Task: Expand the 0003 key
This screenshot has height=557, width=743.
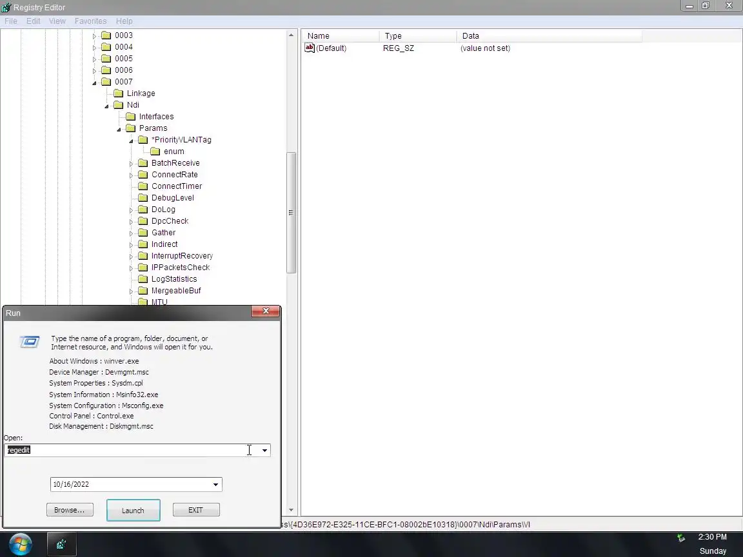Action: pyautogui.click(x=94, y=36)
